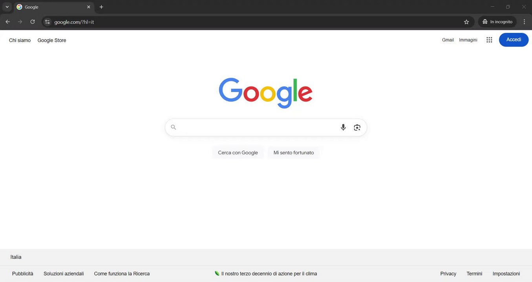Image resolution: width=532 pixels, height=282 pixels.
Task: Click the Cerca con Google button
Action: tap(238, 153)
